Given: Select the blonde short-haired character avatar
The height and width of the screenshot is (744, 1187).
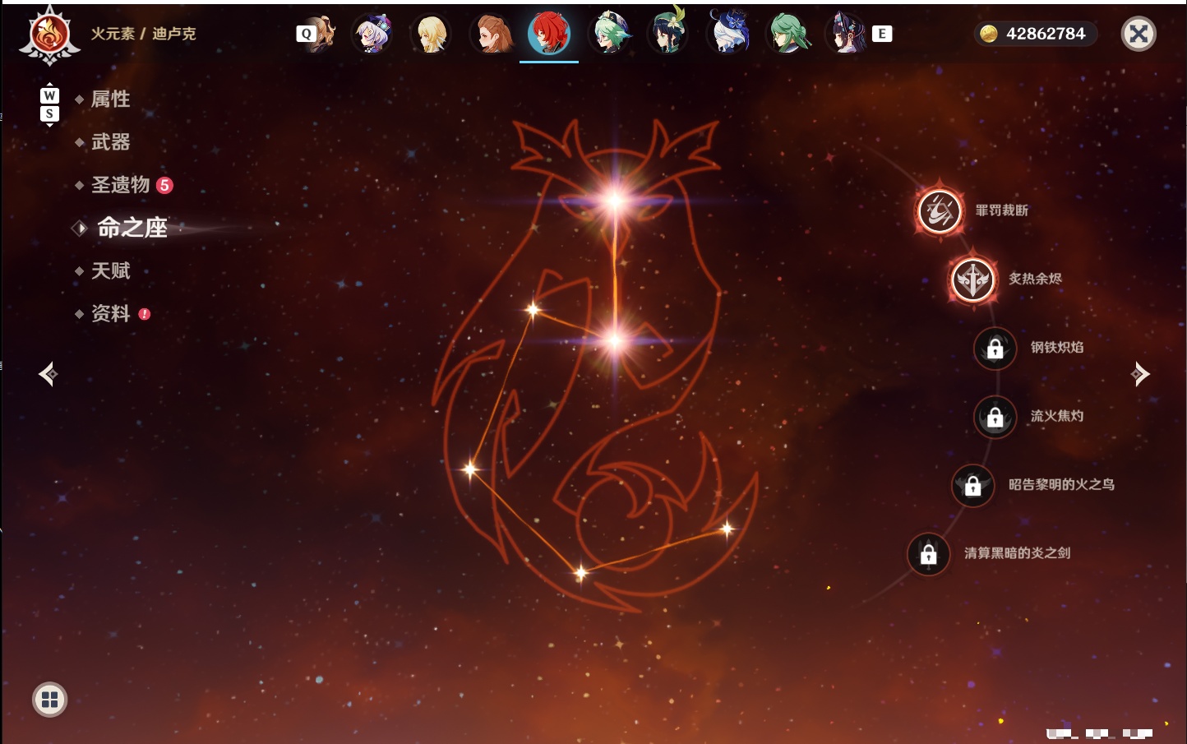Looking at the screenshot, I should point(432,35).
